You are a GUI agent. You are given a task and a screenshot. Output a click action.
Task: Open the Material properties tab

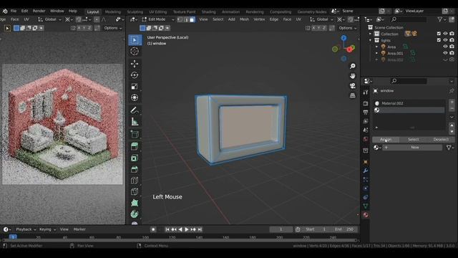(366, 215)
